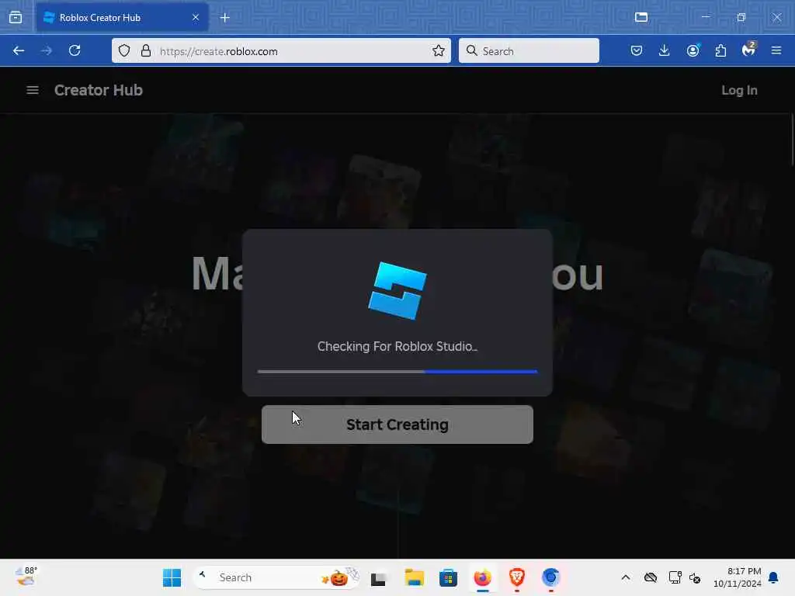Open the weather widget showing 88°
This screenshot has height=596, width=795.
coord(26,577)
